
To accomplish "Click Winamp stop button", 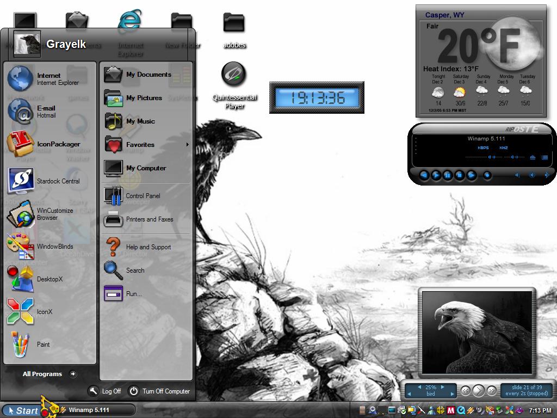I will [459, 175].
